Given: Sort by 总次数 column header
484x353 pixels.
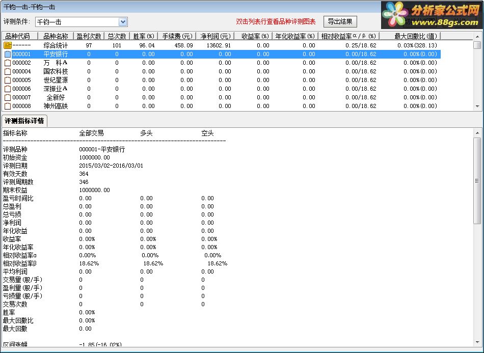Looking at the screenshot, I should coord(117,36).
